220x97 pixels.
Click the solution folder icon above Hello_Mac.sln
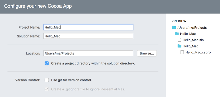[x=177, y=34]
